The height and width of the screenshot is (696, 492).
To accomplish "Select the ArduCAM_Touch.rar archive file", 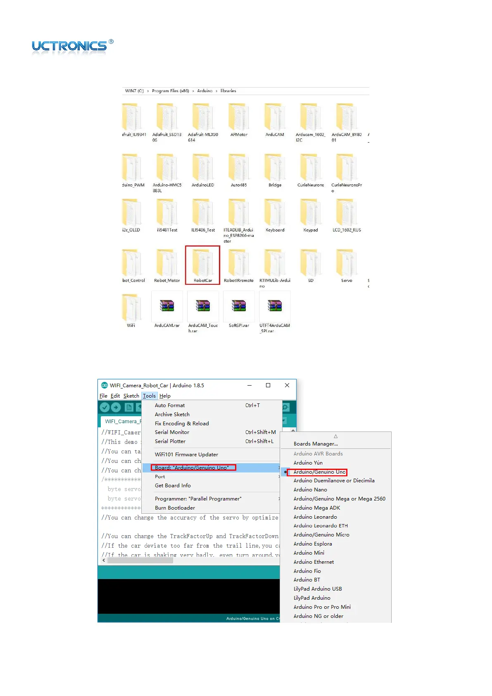I will tap(203, 312).
